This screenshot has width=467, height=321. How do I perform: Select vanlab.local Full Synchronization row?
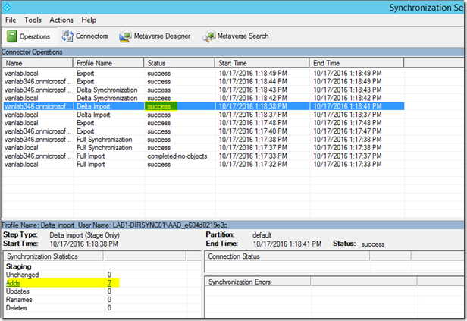click(204, 148)
